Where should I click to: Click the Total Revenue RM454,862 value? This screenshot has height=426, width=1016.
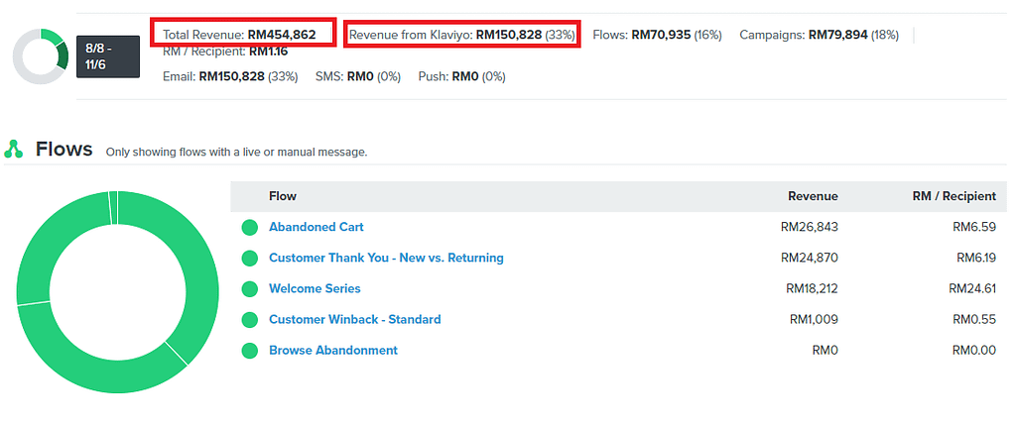(x=282, y=35)
